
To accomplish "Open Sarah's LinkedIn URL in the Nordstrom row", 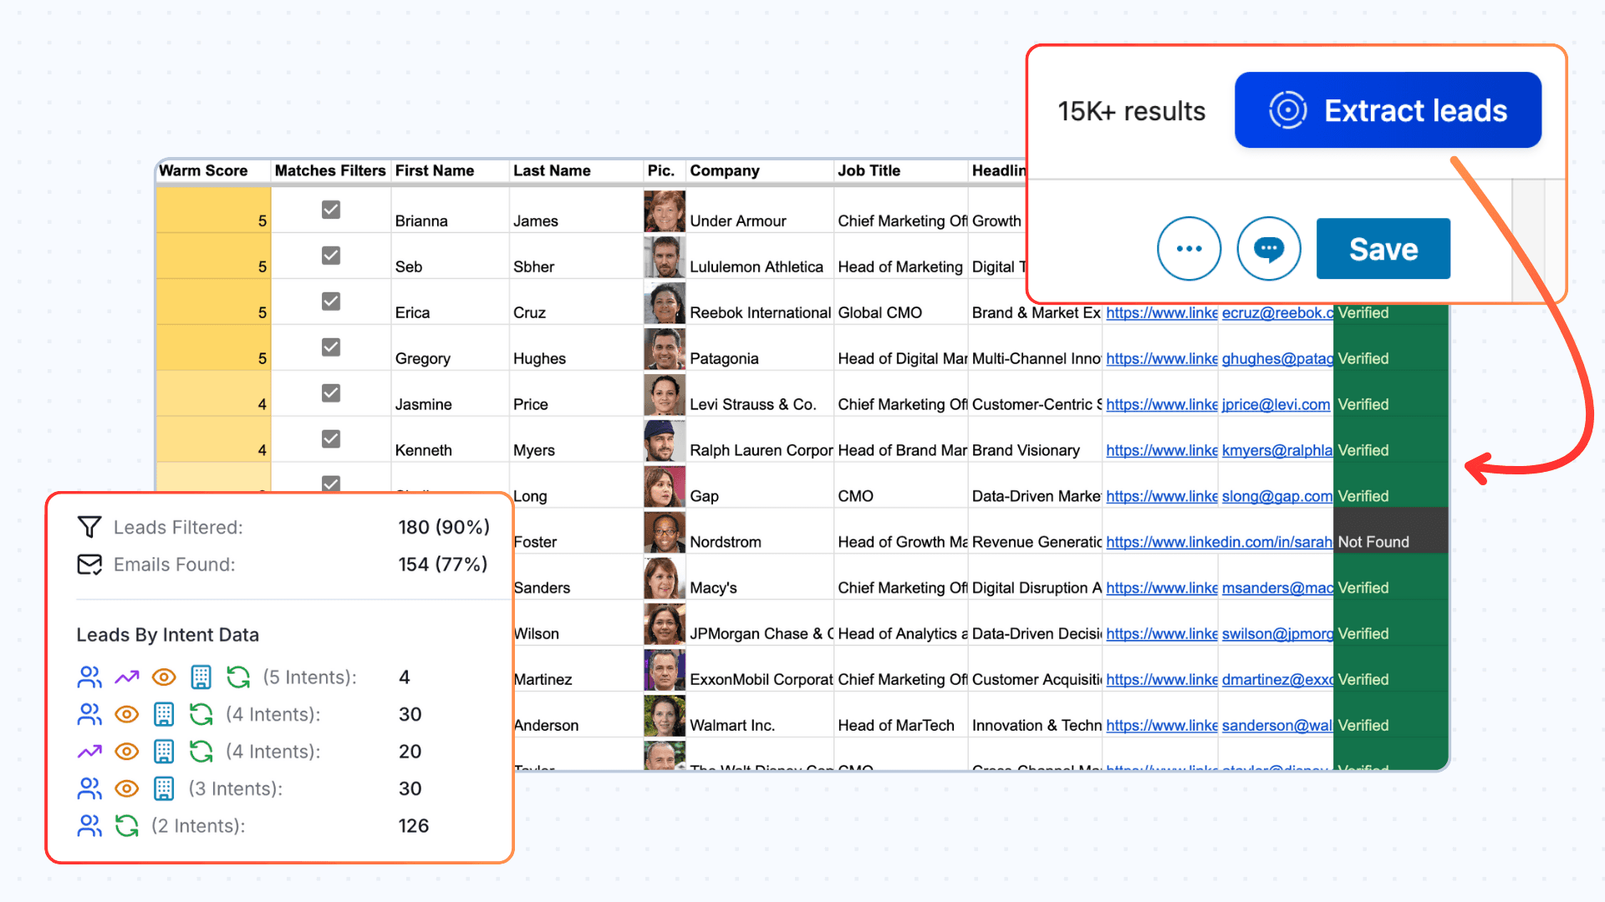I will coord(1218,542).
